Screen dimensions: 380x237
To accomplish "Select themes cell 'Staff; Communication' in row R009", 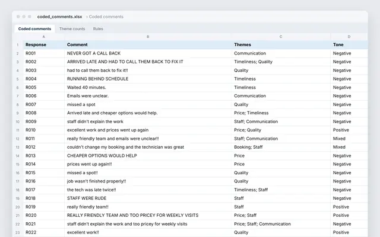I will click(281, 121).
